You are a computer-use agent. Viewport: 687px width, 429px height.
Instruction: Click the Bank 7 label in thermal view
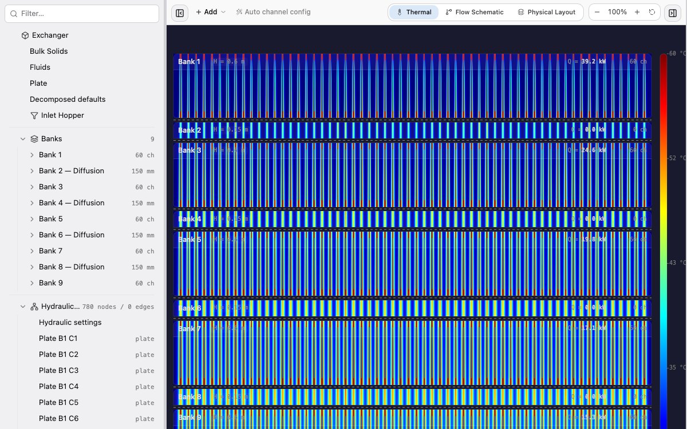tap(189, 329)
